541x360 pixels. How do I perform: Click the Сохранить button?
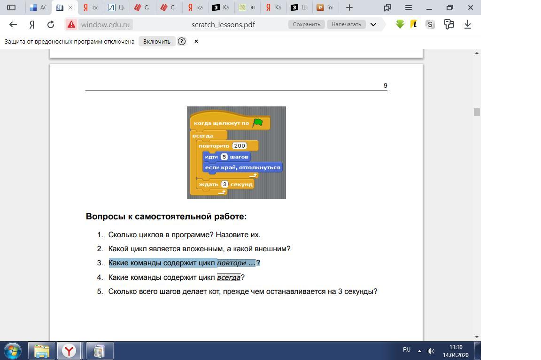coord(306,24)
